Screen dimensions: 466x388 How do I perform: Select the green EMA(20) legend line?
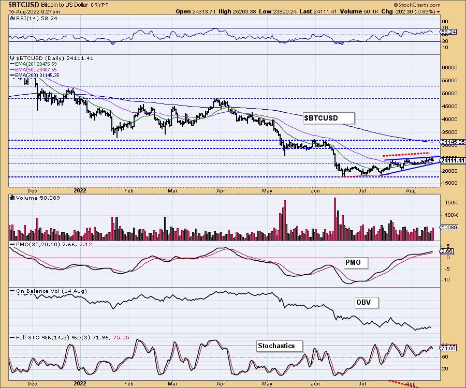(x=12, y=64)
